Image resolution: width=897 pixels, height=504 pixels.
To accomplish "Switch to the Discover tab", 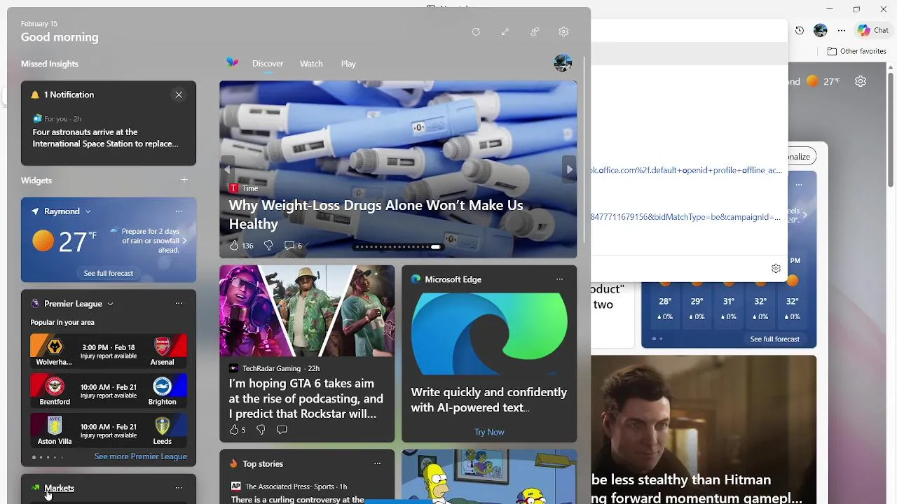I will 268,64.
